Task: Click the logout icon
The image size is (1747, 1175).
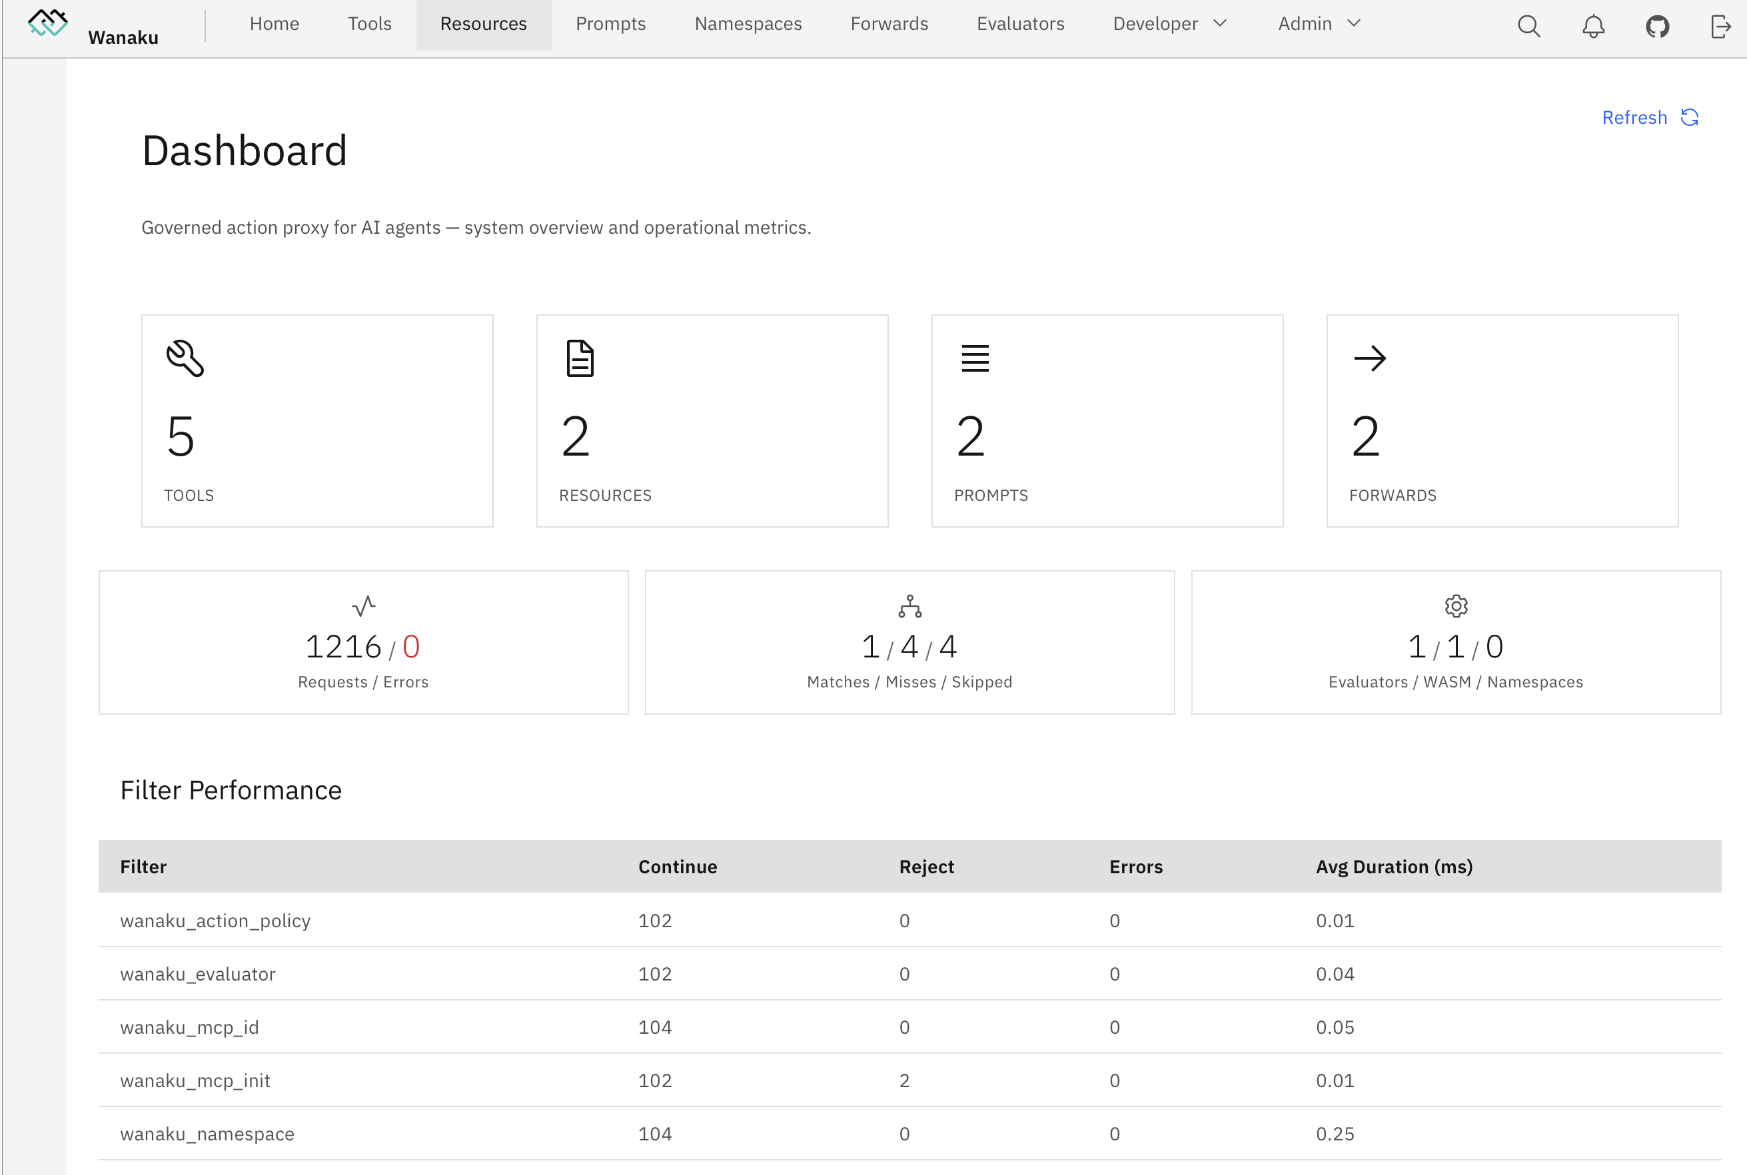Action: (1721, 26)
